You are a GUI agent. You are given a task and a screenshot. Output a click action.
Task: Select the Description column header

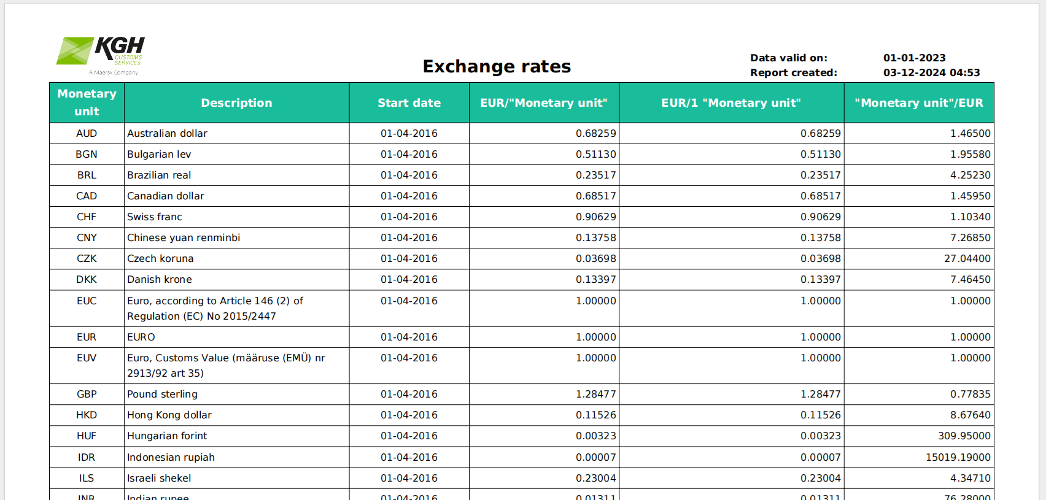[236, 103]
